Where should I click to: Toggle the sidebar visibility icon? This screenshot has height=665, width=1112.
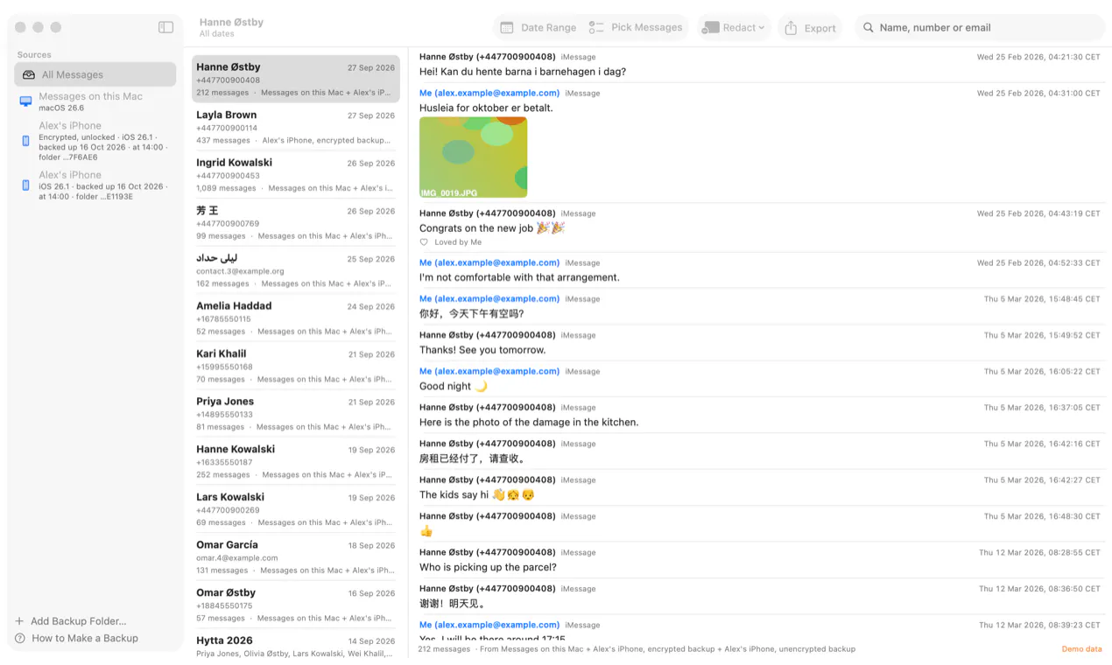(x=165, y=27)
